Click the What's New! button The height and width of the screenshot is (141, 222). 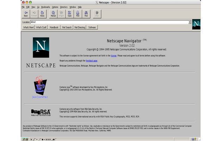[x=29, y=27]
